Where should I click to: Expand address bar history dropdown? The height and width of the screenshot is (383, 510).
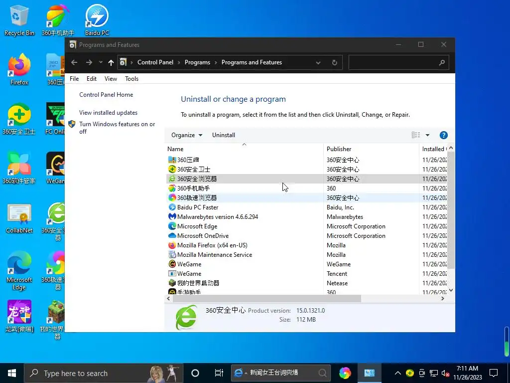point(318,62)
